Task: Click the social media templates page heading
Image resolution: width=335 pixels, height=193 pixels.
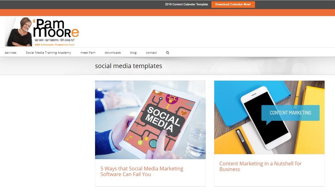Action: tap(129, 66)
